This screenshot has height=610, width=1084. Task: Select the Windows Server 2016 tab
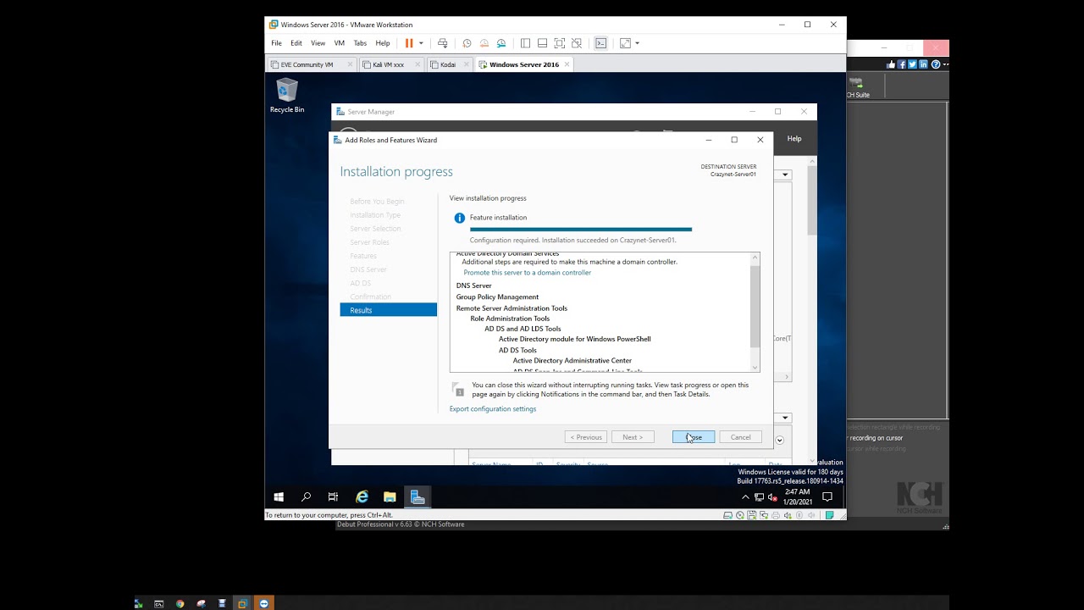coord(523,64)
